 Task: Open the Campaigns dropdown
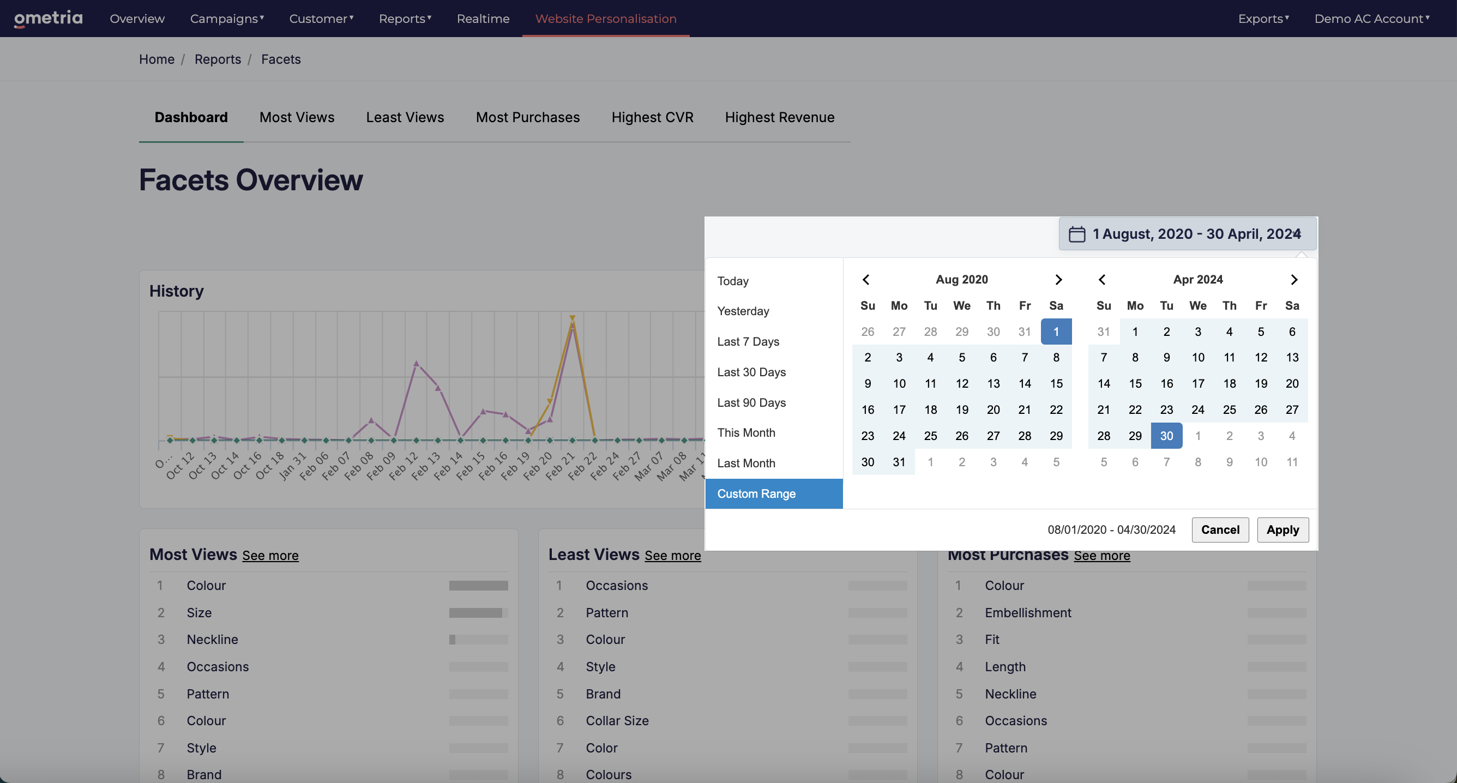(x=226, y=18)
